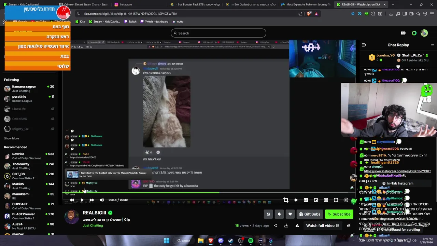Rewind the clip using the rewind button
This screenshot has height=246, width=437.
click(72, 200)
